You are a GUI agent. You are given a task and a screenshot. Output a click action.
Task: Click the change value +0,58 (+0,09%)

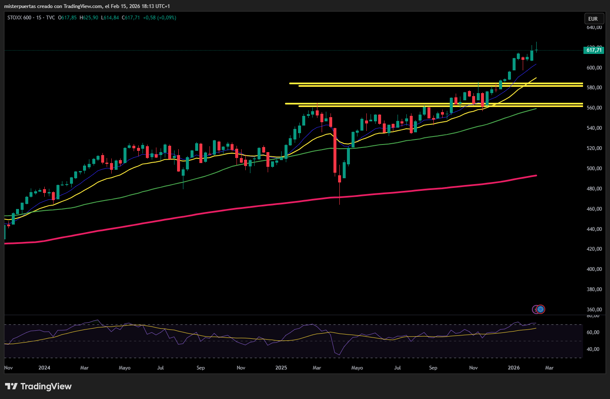(160, 18)
